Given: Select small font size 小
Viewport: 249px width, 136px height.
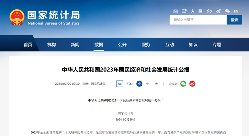Looking at the screenshot, I should coord(139,84).
